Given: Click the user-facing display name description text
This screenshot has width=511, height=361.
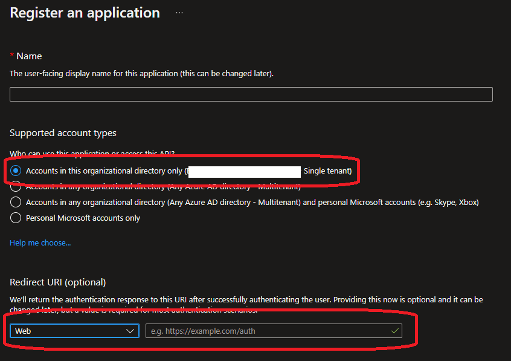Looking at the screenshot, I should click(141, 73).
